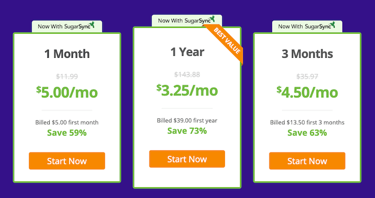Select the Now With SugarSync tab above 1 Year

coord(187,20)
